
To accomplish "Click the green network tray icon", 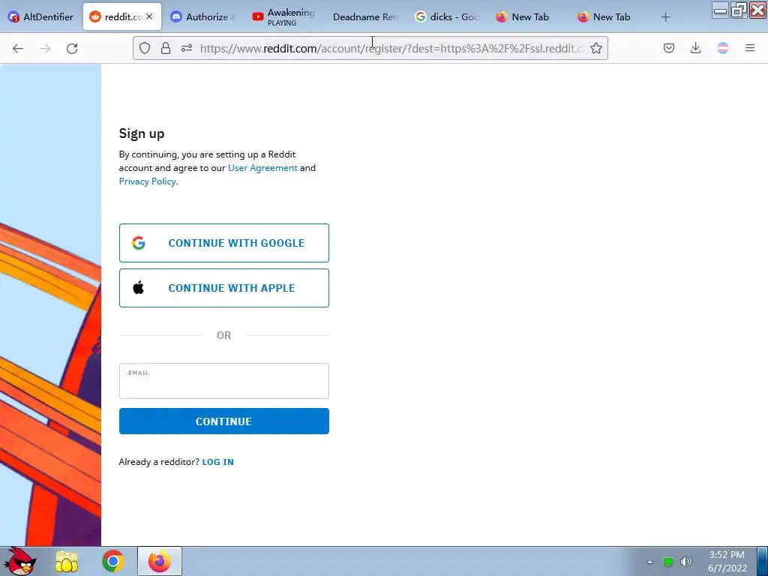I will click(x=668, y=562).
